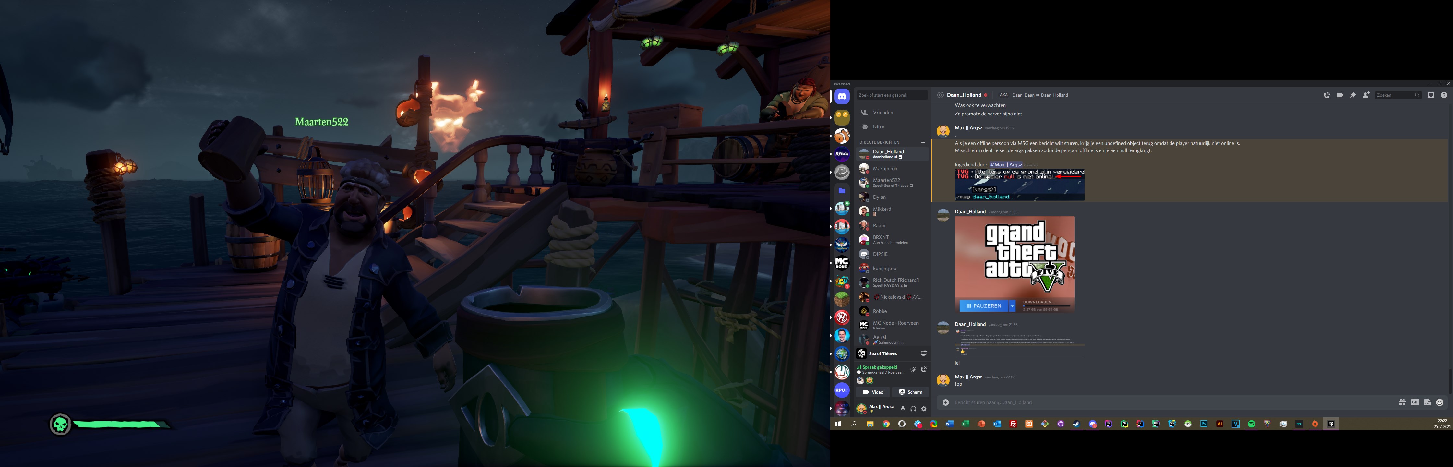Create new DM with plus icon

pyautogui.click(x=923, y=142)
